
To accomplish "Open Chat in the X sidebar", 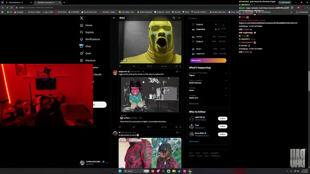I will coord(85,46).
